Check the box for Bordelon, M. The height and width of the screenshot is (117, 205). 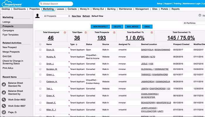(40, 69)
